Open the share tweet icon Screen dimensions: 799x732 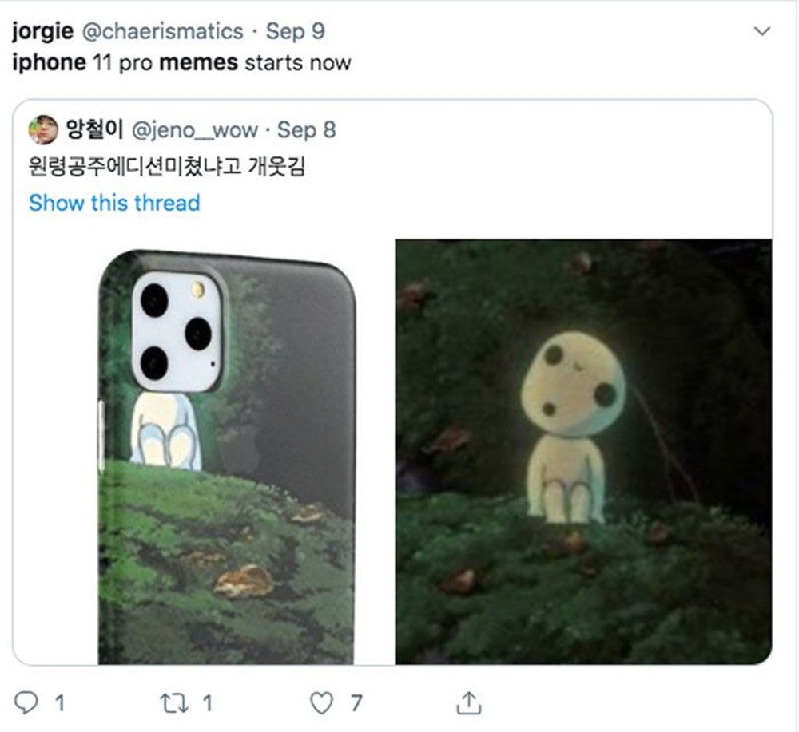point(467,702)
